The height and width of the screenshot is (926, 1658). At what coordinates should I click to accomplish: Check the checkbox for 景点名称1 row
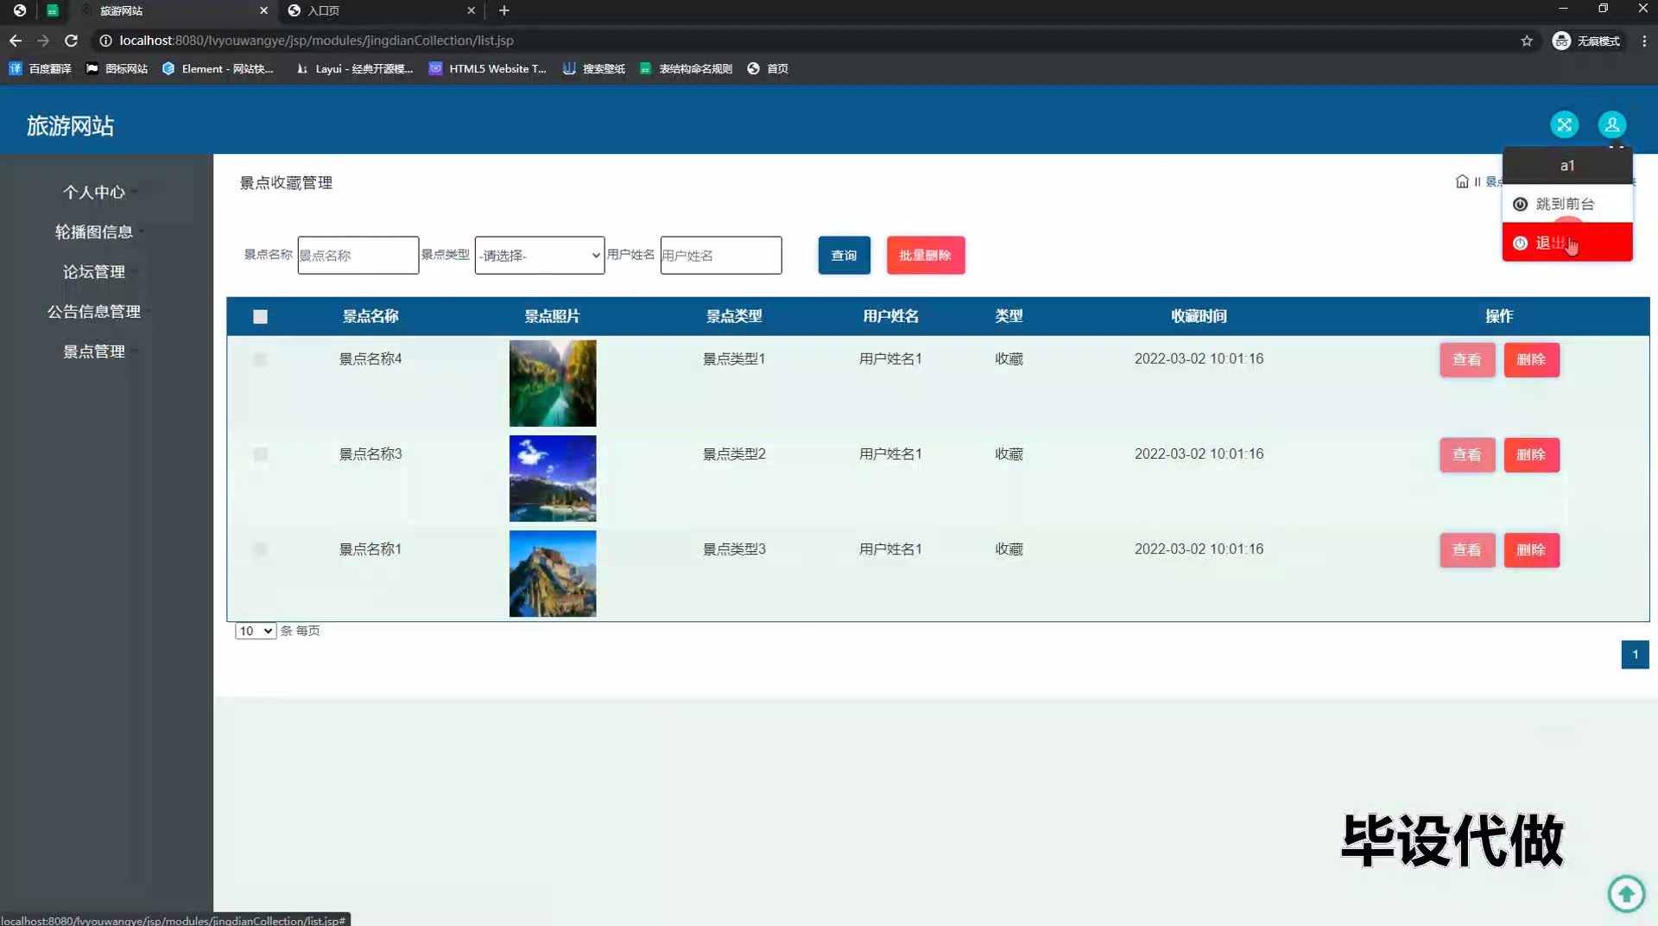tap(260, 549)
